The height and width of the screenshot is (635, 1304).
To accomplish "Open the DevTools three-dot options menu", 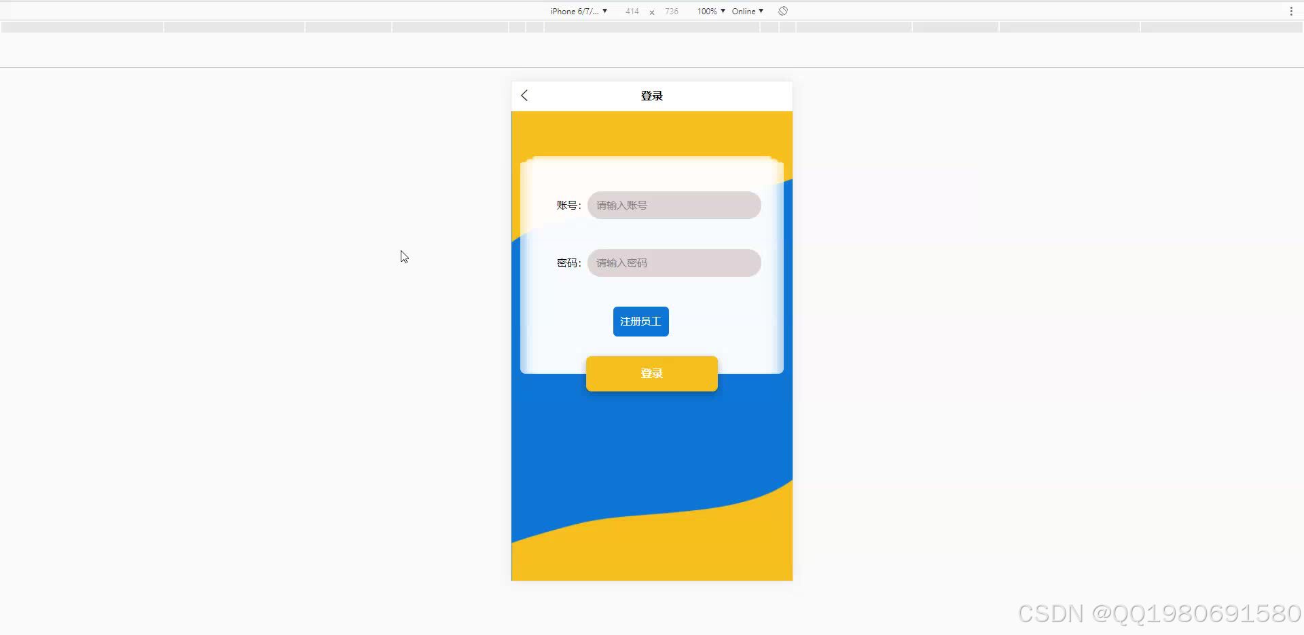I will pos(1290,11).
